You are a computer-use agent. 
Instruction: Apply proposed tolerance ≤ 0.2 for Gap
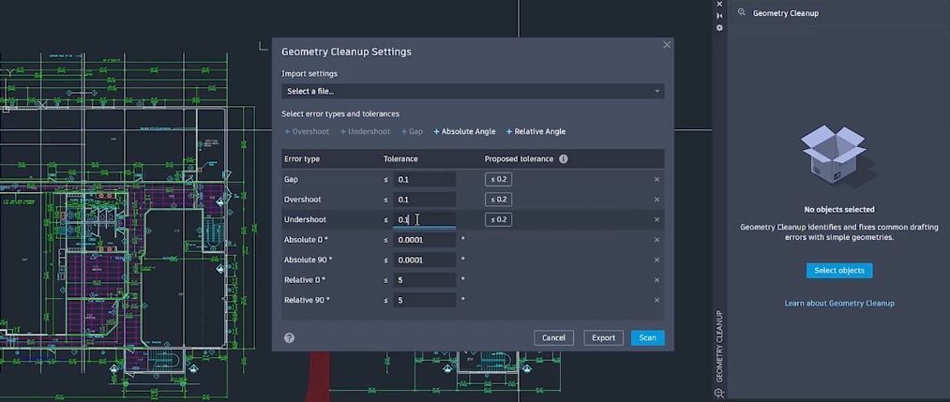point(498,179)
